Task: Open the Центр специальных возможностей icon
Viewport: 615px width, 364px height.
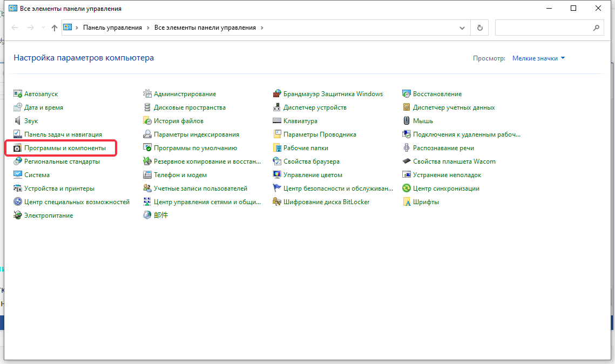Action: 18,201
